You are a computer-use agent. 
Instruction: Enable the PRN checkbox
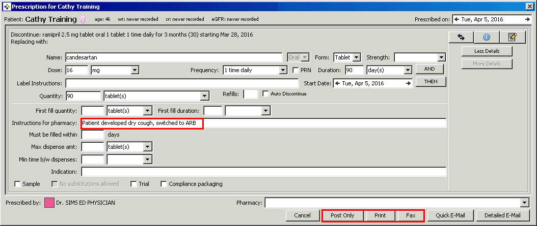(x=296, y=71)
